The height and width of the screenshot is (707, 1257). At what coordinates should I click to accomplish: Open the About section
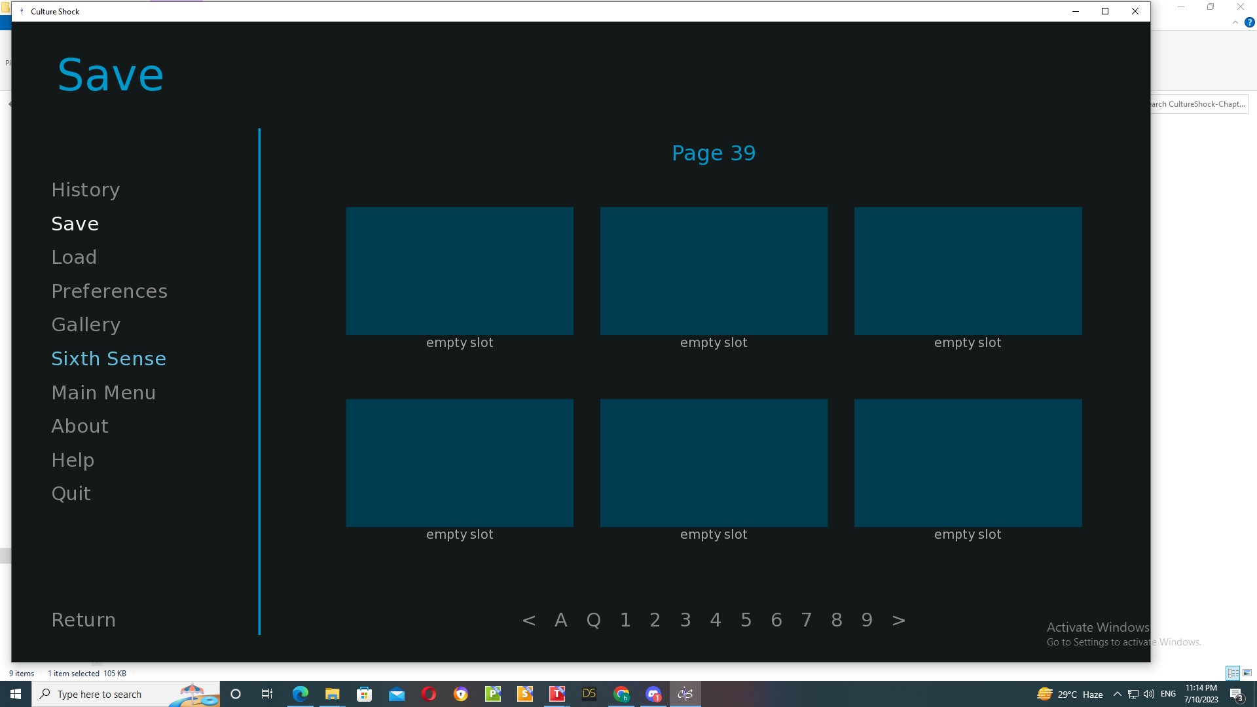tap(79, 426)
